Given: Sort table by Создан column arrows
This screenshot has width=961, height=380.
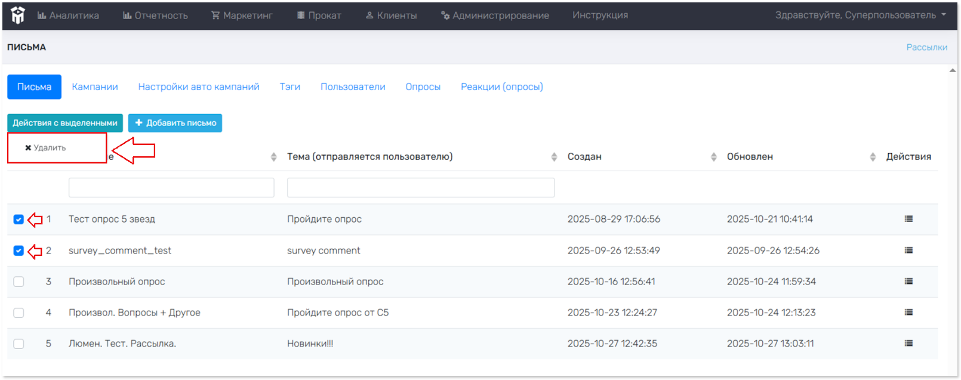Looking at the screenshot, I should [x=713, y=157].
